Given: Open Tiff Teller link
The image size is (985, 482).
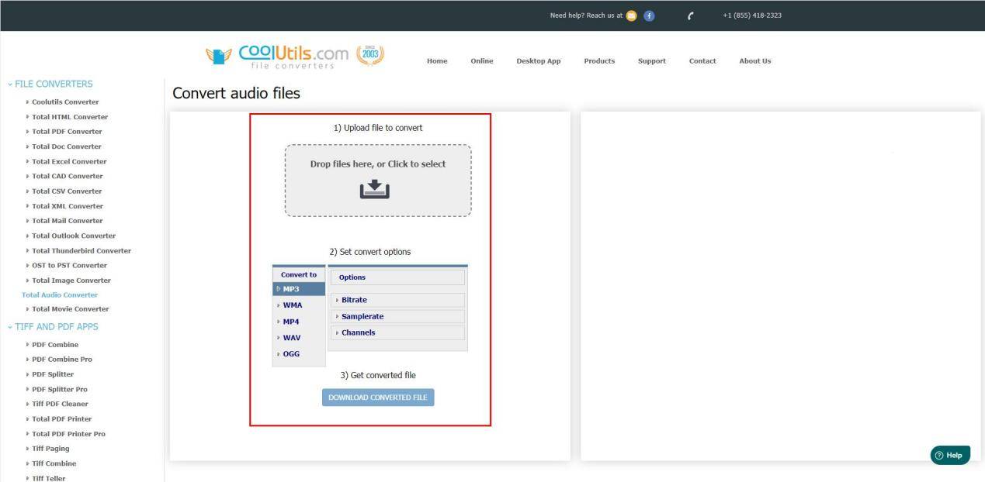Looking at the screenshot, I should [49, 478].
